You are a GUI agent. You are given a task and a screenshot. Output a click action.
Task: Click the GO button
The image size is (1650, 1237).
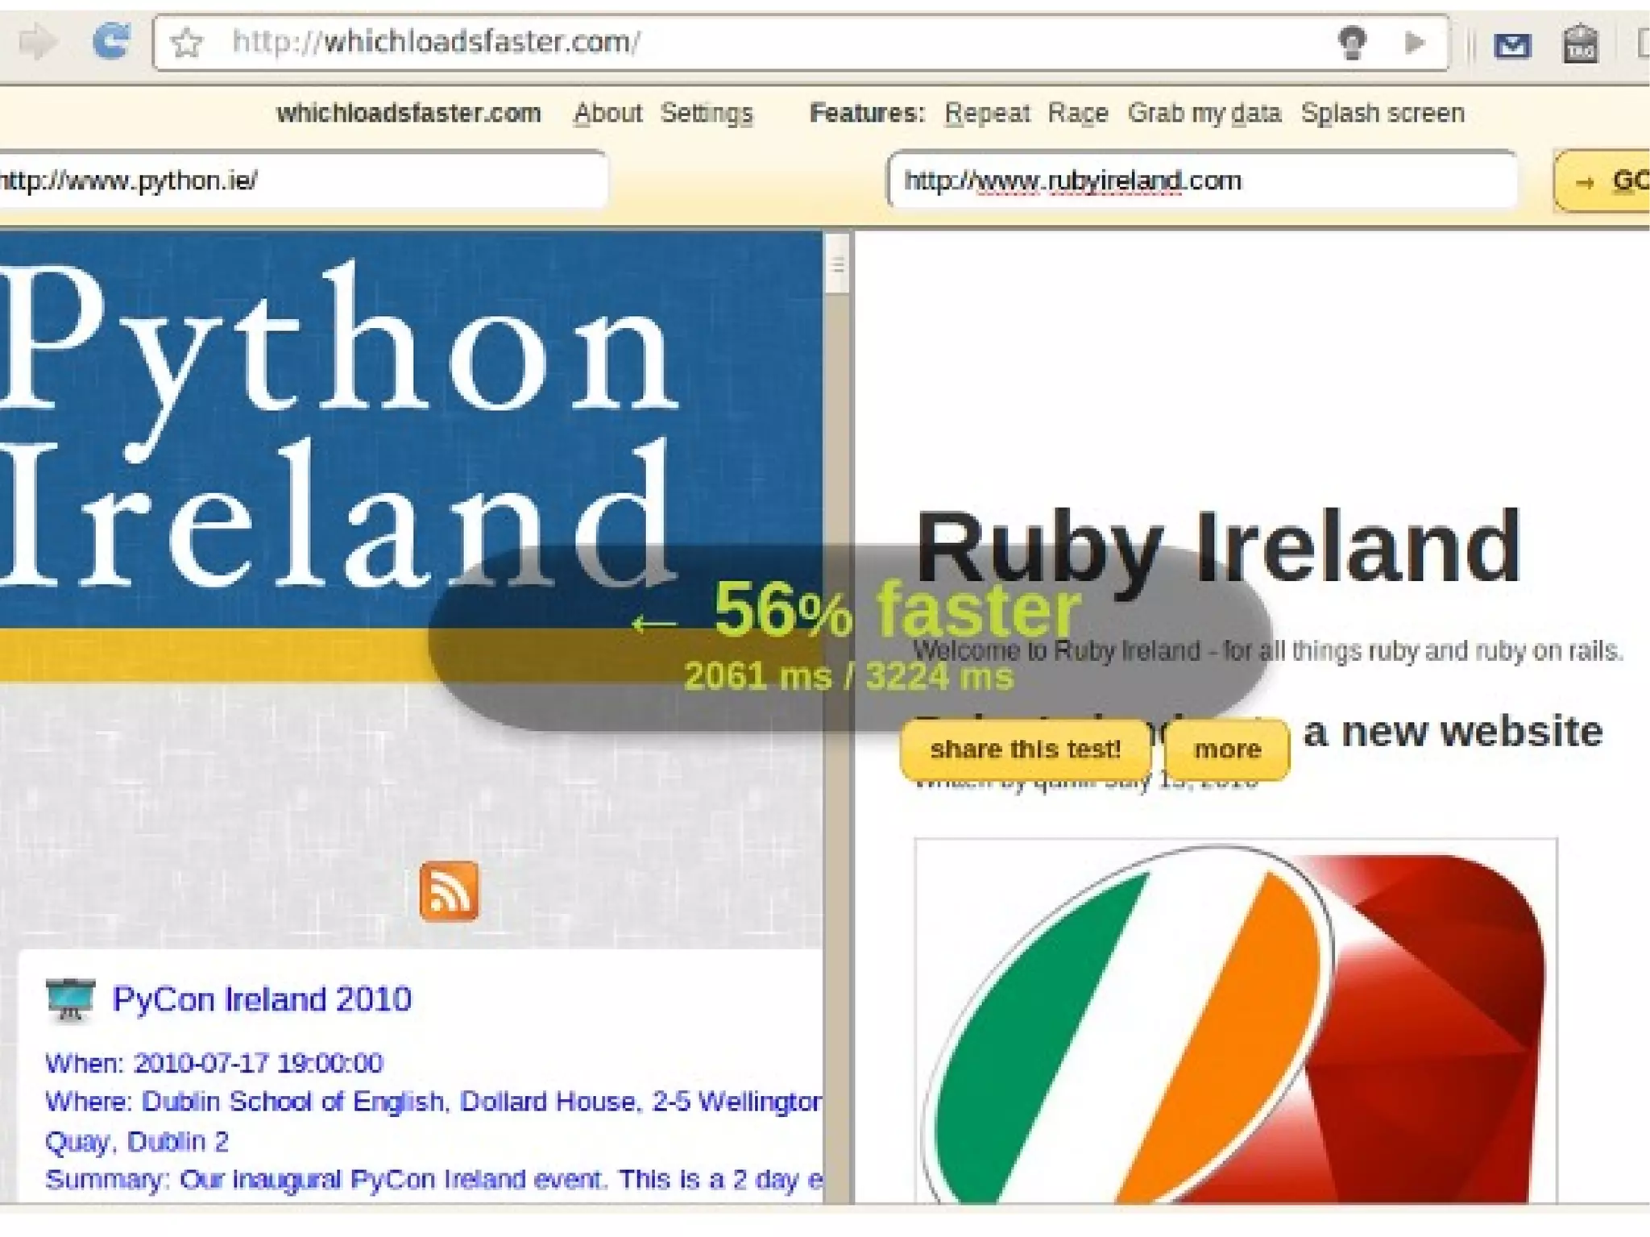pos(1602,181)
